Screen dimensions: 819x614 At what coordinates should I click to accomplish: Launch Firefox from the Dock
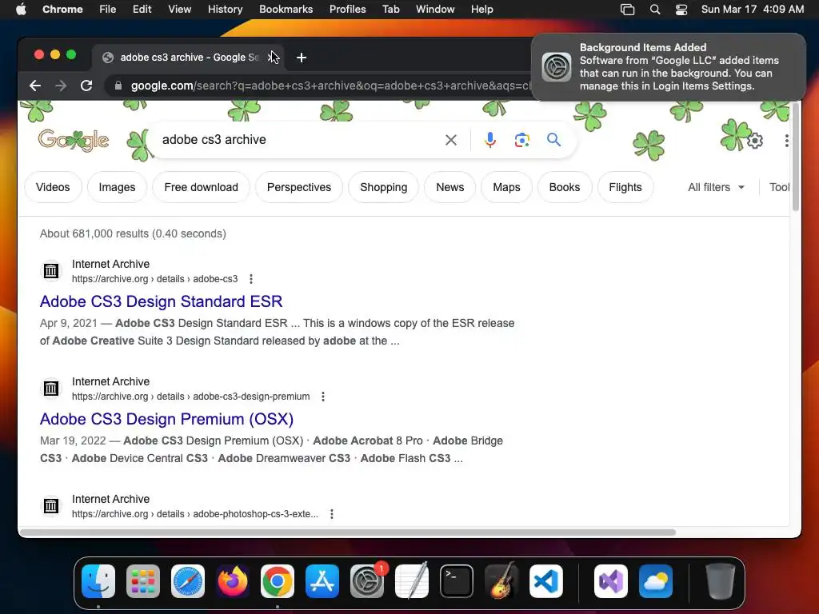pyautogui.click(x=233, y=581)
